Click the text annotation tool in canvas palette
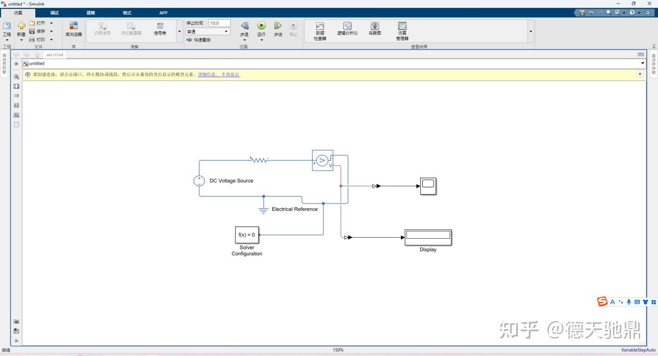The image size is (658, 356). click(x=17, y=105)
